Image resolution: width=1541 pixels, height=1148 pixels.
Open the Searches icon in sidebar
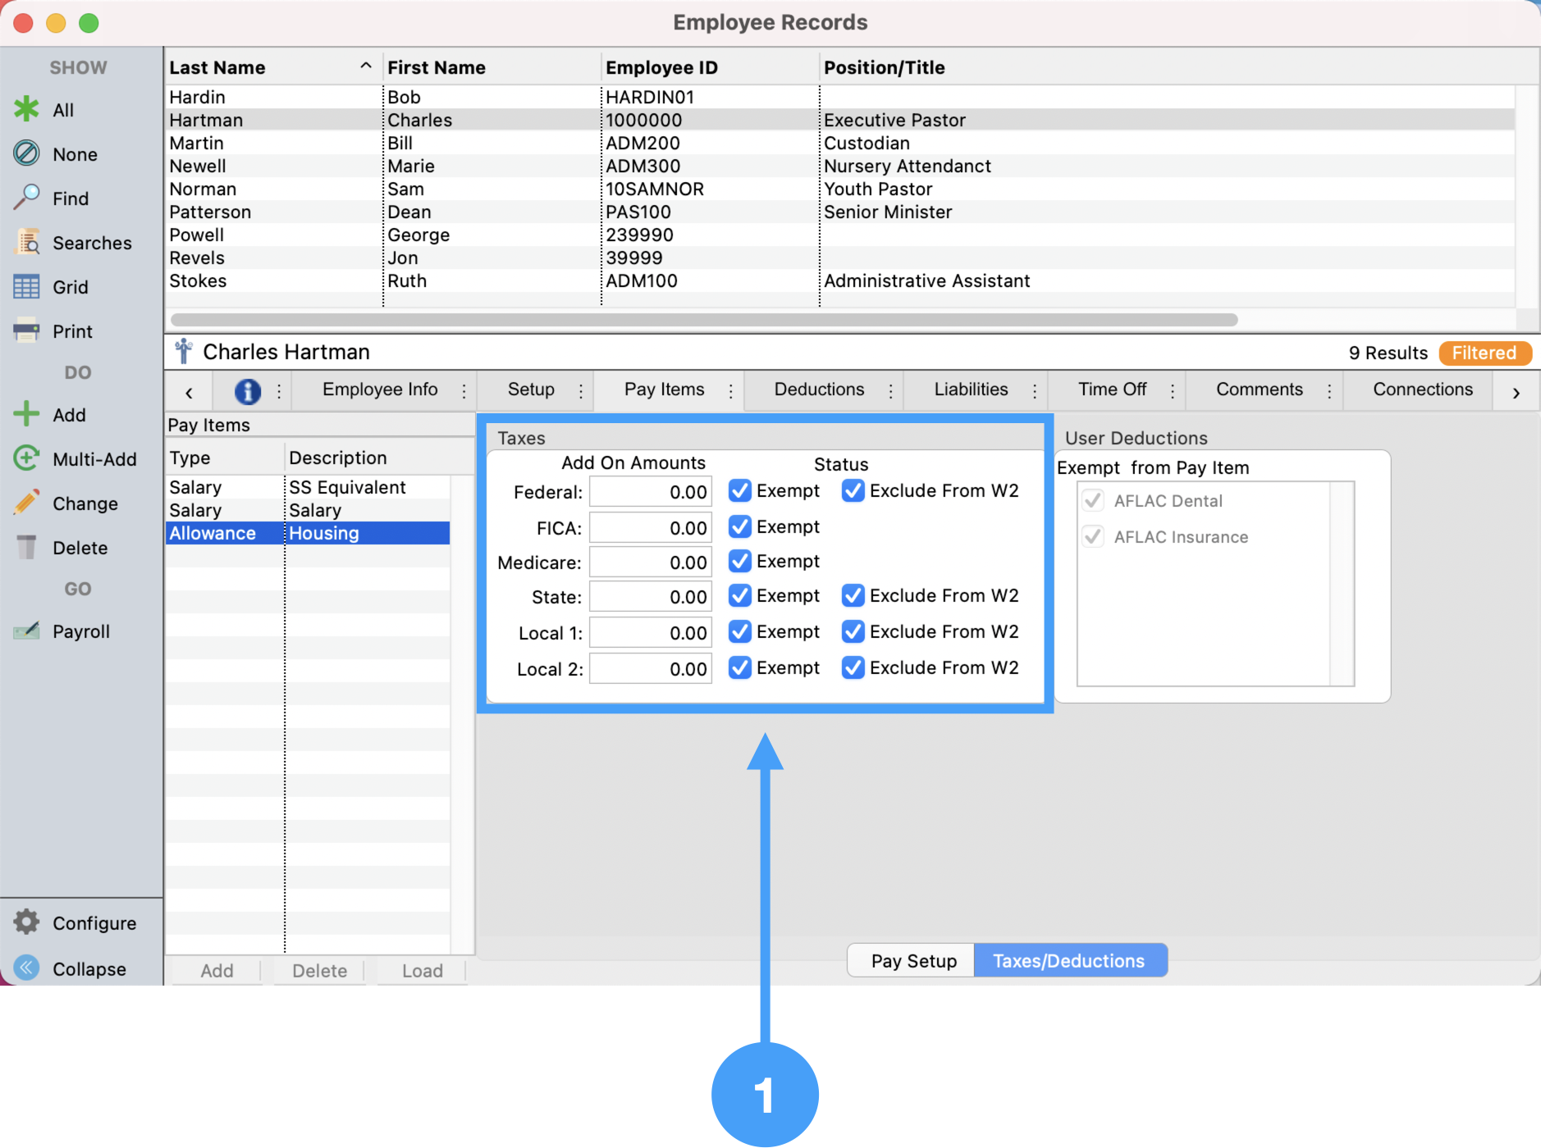(28, 243)
